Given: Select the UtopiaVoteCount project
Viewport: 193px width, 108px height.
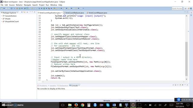Looking at the screenshot, I should 12,21.
